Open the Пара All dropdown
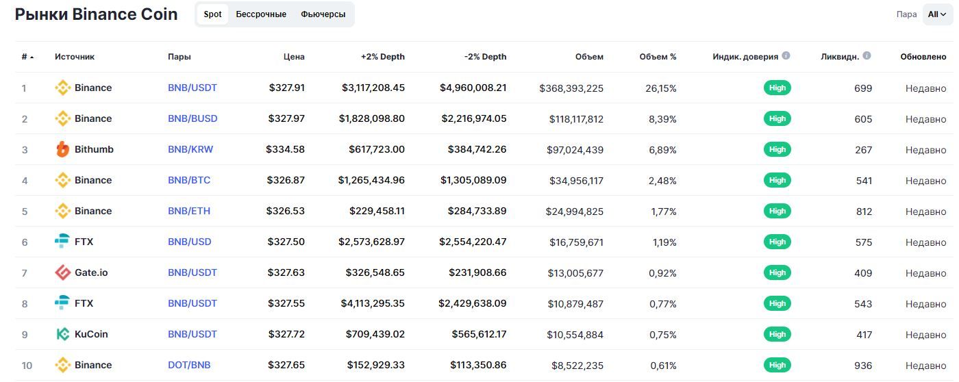 coord(936,14)
